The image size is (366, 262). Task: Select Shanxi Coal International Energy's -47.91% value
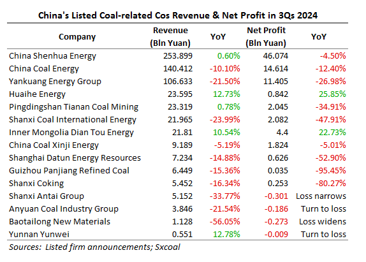tap(331, 119)
